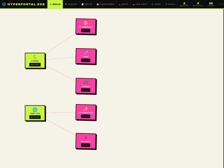Click the globe logo beside HYPERPORTAL.EXE
The height and width of the screenshot is (168, 224).
coord(4,4)
